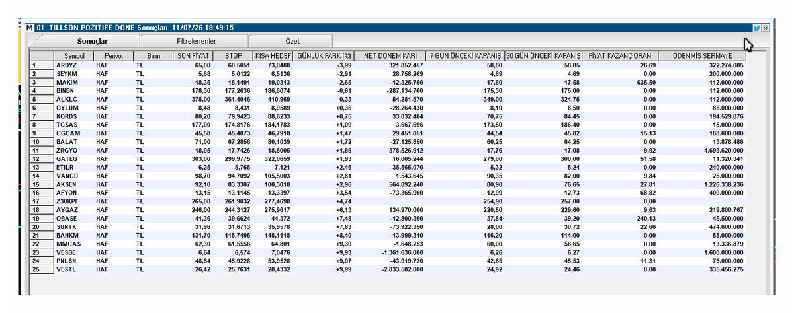The image size is (794, 313).
Task: Click 30 GÜN ÖNCEKİ KAPANIŞ header
Action: pos(543,56)
